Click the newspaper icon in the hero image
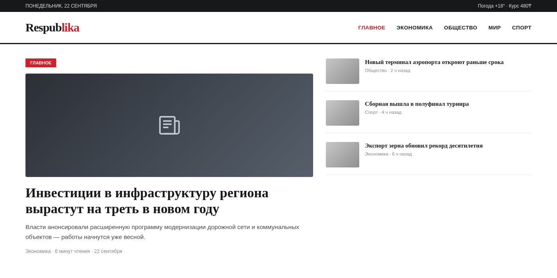557x278 pixels. [169, 125]
